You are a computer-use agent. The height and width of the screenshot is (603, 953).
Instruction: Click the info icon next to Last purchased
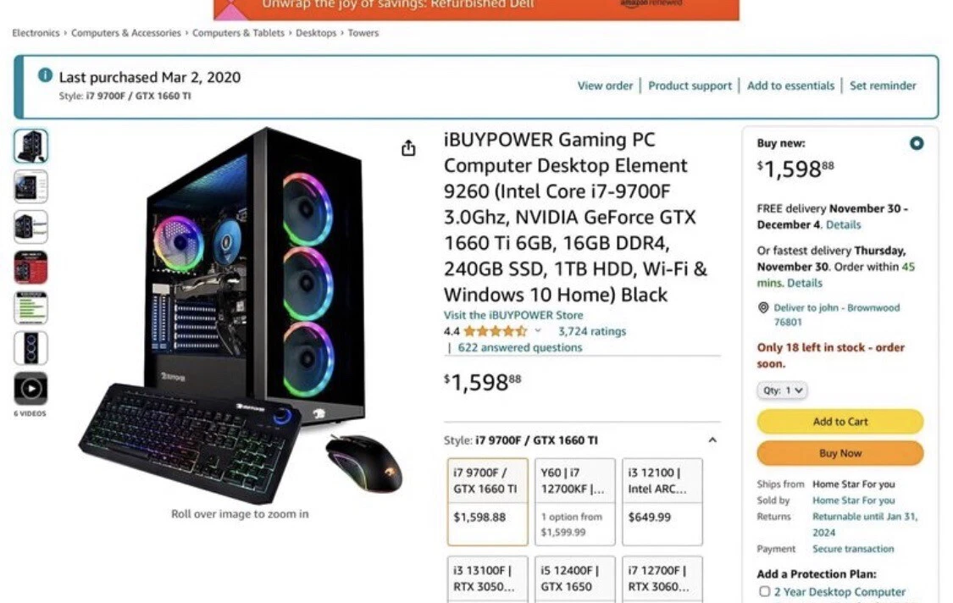(45, 75)
